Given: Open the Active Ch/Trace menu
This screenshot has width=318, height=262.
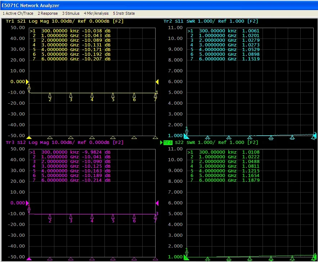Looking at the screenshot, I should point(18,13).
